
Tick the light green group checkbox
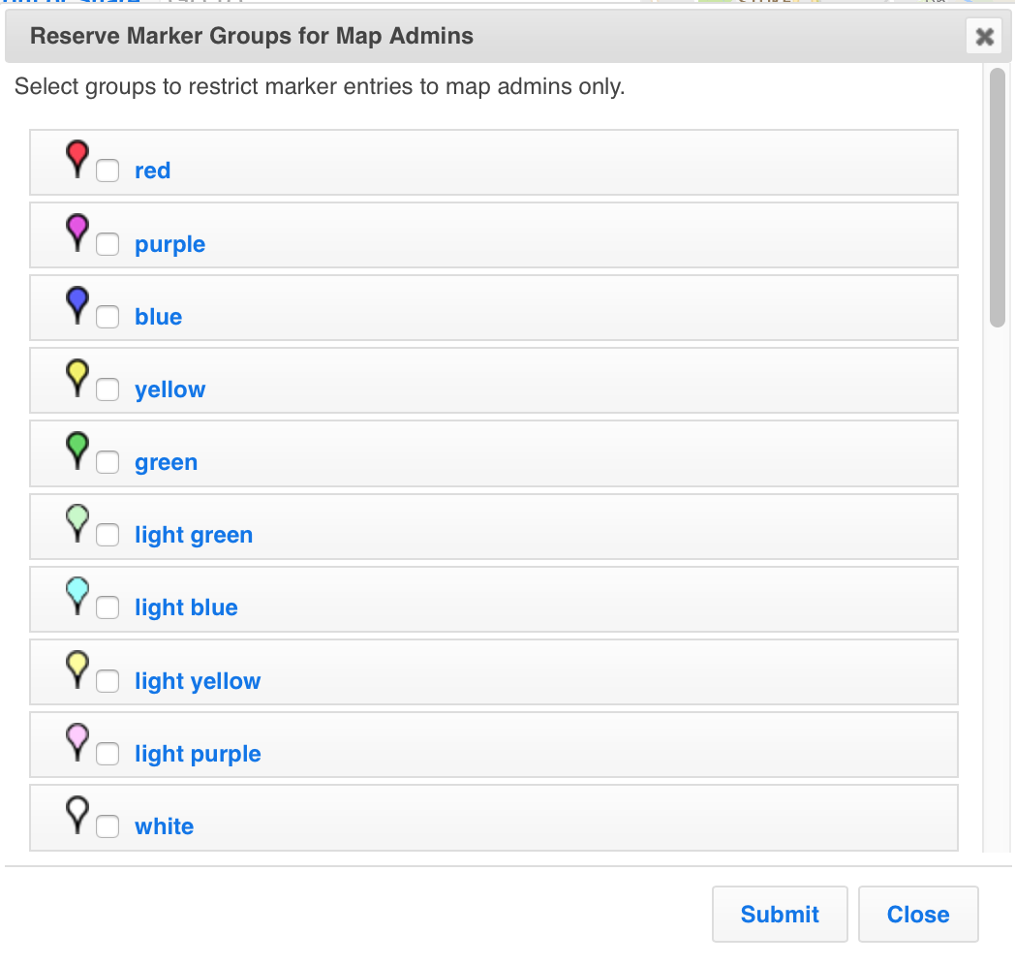tap(108, 535)
